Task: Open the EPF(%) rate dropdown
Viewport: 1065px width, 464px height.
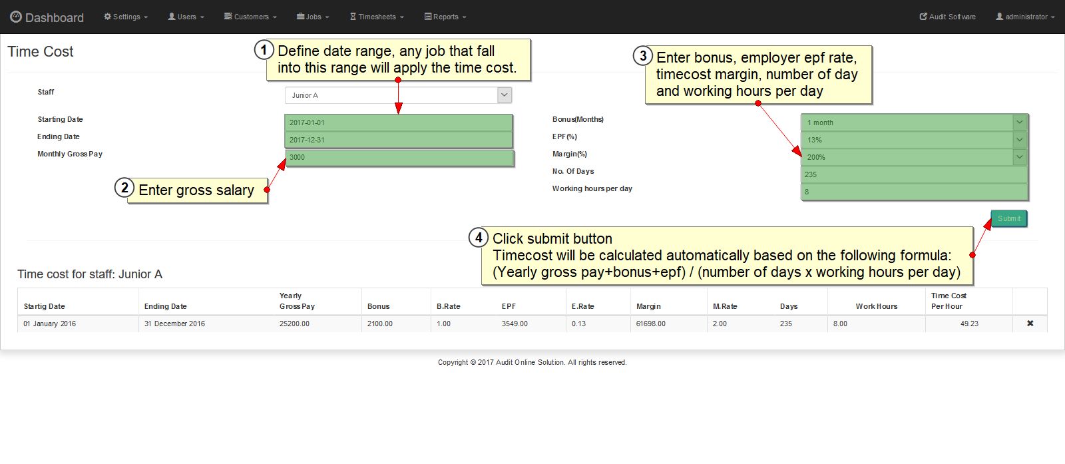Action: pyautogui.click(x=1019, y=140)
